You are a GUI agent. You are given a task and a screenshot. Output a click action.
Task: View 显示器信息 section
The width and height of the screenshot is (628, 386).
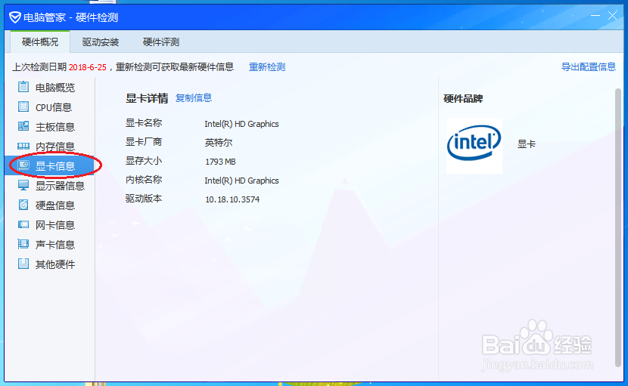pos(49,186)
